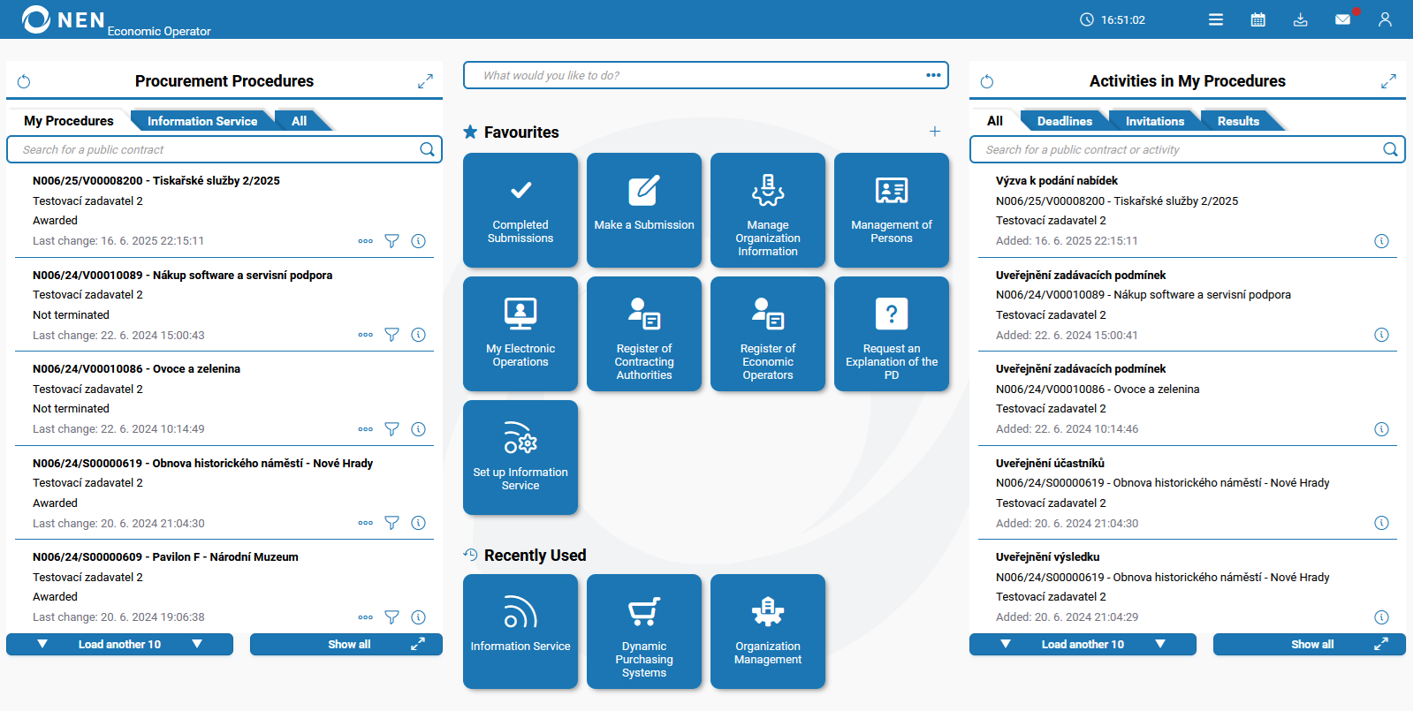Open the Deadlines tab
This screenshot has height=711, width=1413.
[1065, 121]
